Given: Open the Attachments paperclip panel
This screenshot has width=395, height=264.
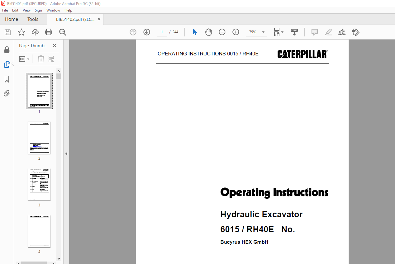Looking at the screenshot, I should pyautogui.click(x=7, y=93).
